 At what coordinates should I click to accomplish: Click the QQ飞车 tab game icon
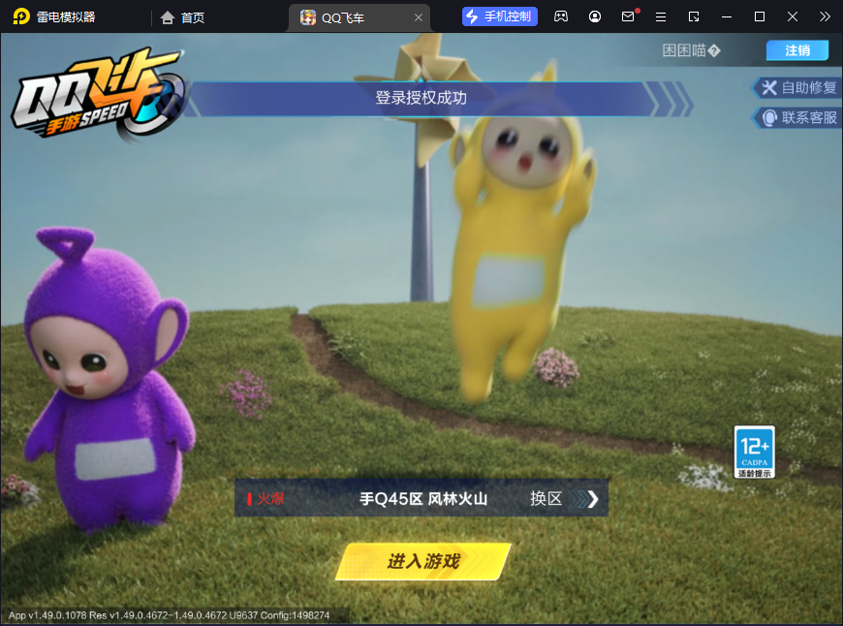308,17
